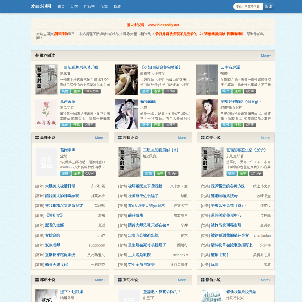Click the grid icon next to 言情小说
This screenshot has width=302, height=302.
(x=120, y=138)
